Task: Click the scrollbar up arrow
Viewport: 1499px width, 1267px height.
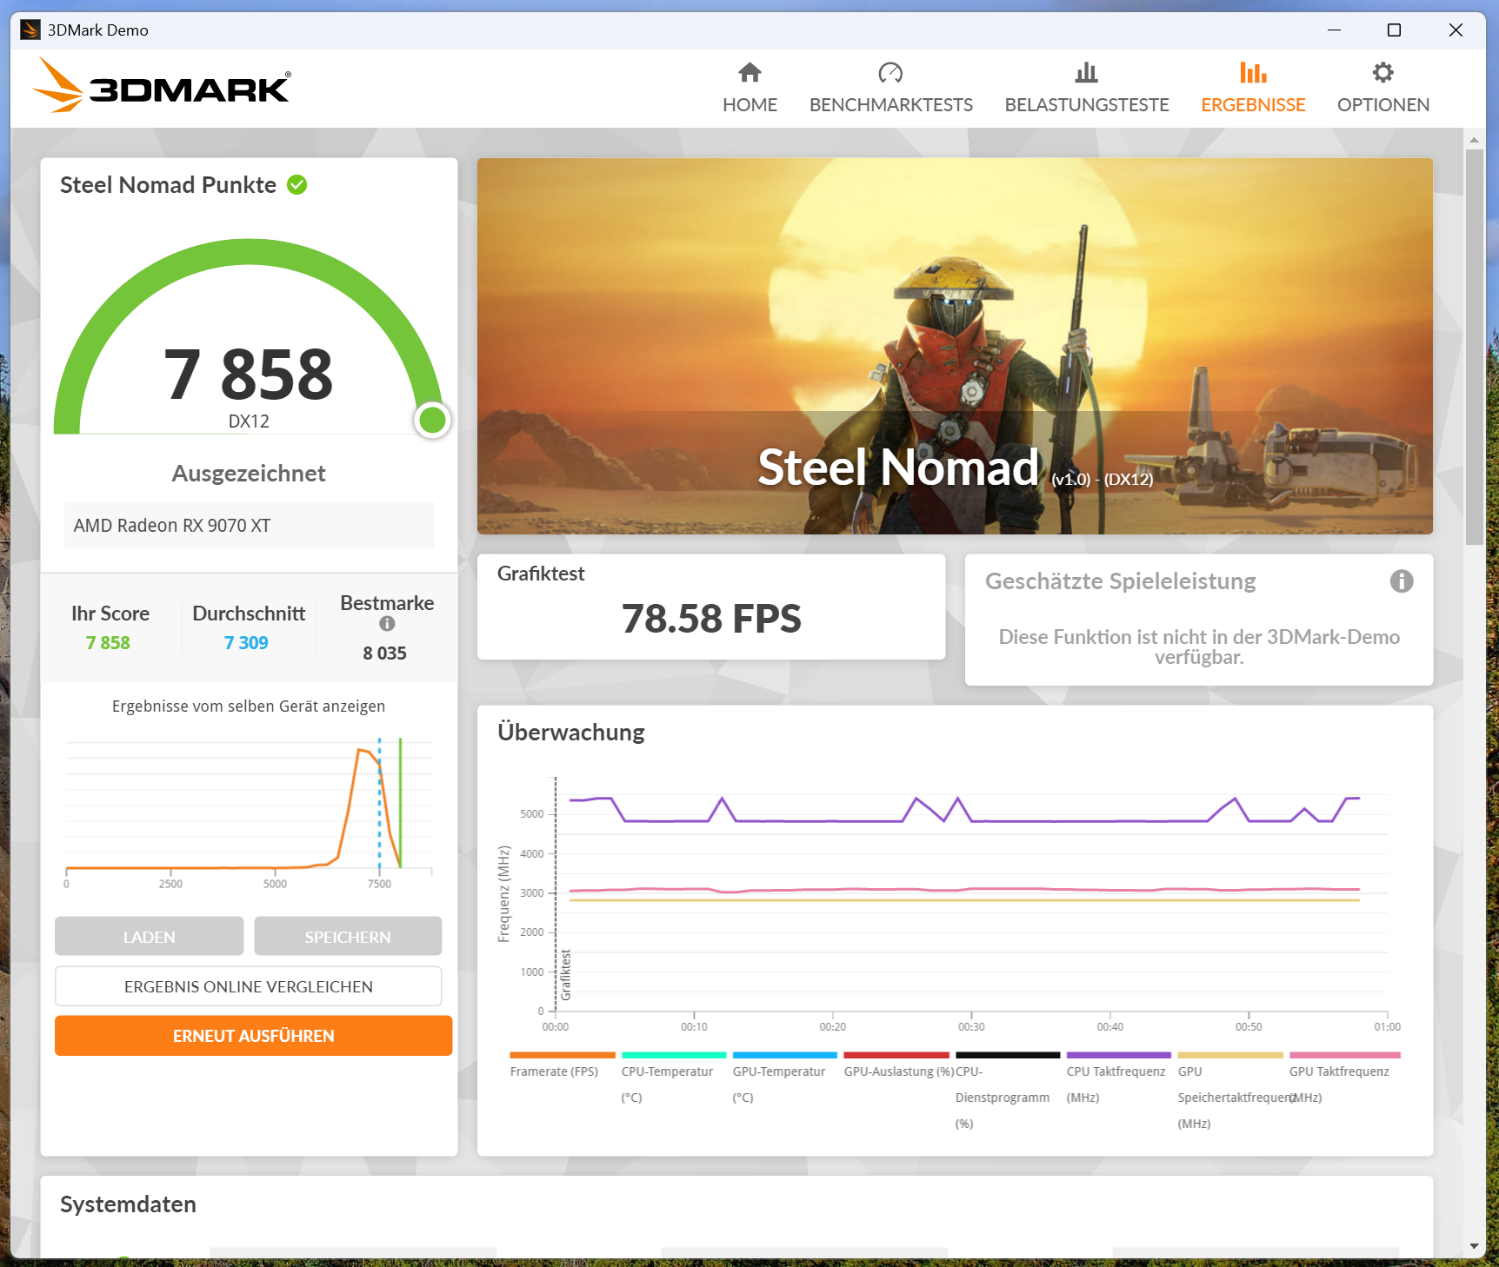Action: point(1474,139)
